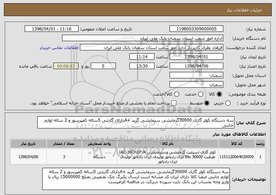Click the remaining time countdown 00:06:03
276x195 pixels.
click(66, 66)
